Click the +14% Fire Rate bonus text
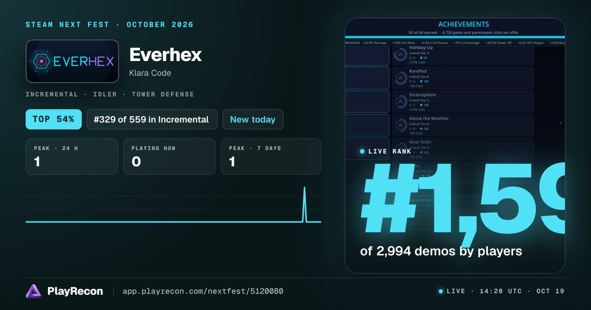The width and height of the screenshot is (591, 310). click(x=403, y=43)
